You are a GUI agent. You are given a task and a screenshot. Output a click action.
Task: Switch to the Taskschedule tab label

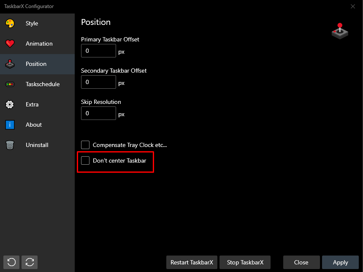click(43, 84)
